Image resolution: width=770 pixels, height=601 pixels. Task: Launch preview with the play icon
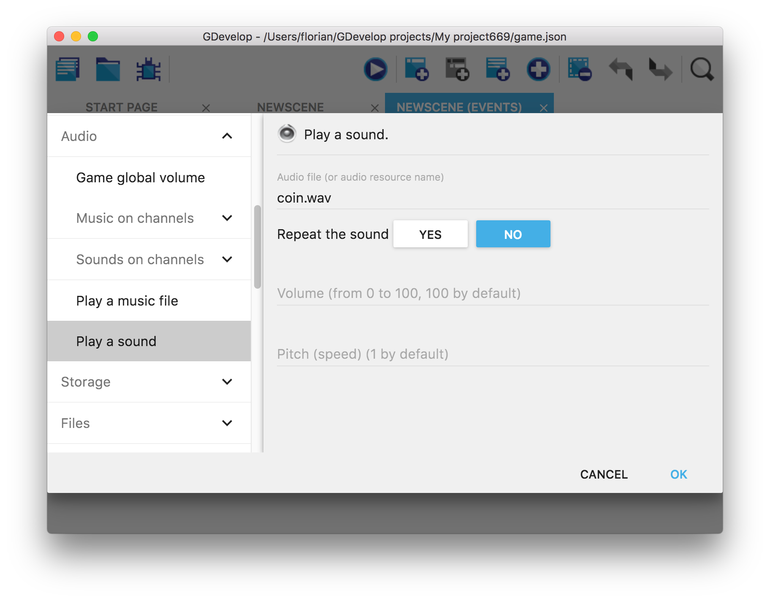click(x=375, y=69)
